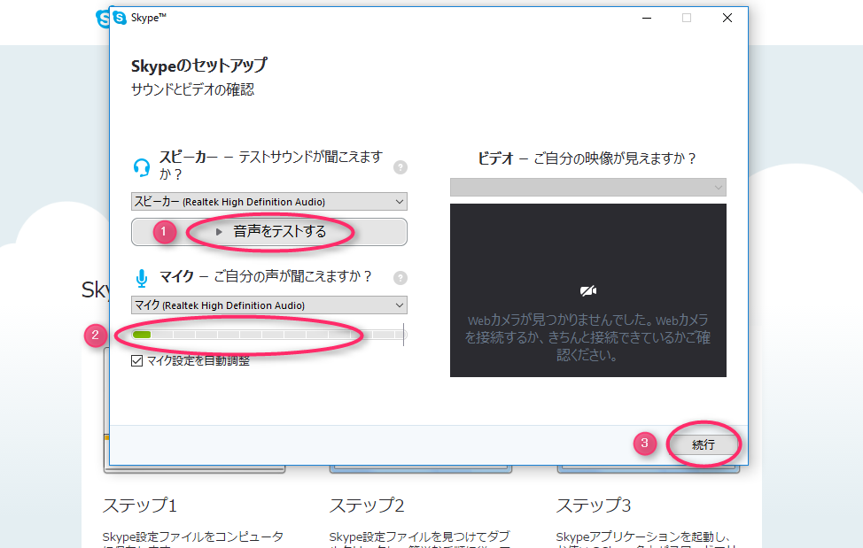This screenshot has height=548, width=863.
Task: Click the Skype logo in title bar
Action: tap(120, 18)
